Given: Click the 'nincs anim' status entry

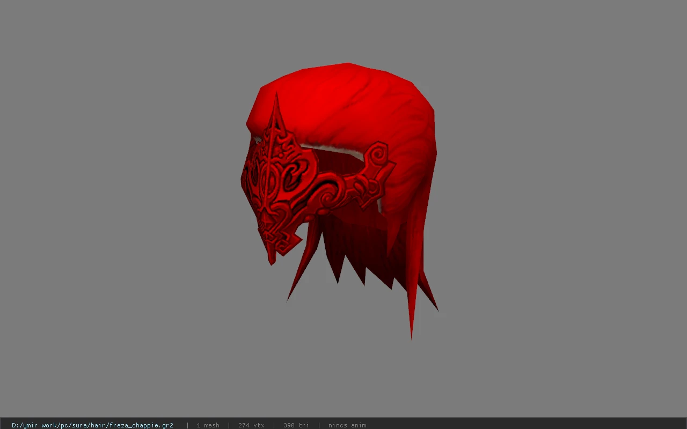Looking at the screenshot, I should pos(347,425).
